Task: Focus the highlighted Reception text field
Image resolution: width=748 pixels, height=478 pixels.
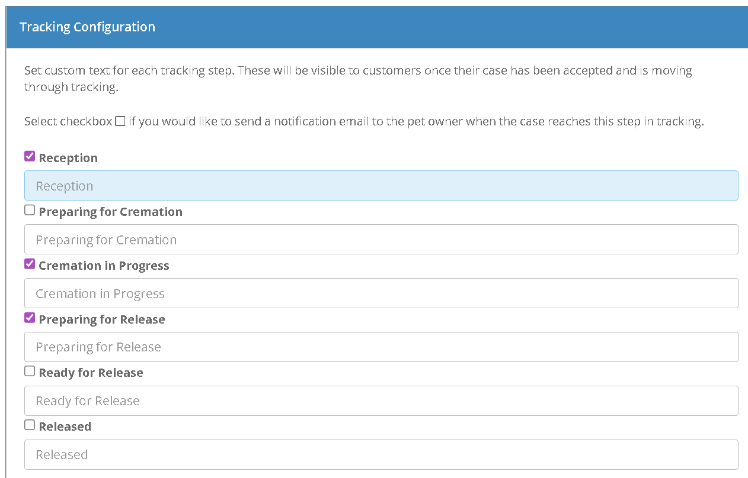Action: coord(381,186)
